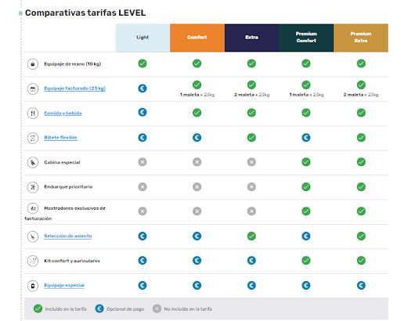Screen dimensions: 401x321
Task: Click the euro icon for Light Comida y bebida
Action: pos(143,112)
